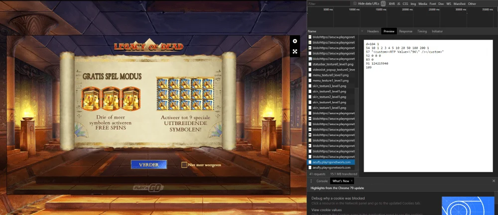Click the network timeline overview area

pyautogui.click(x=402, y=18)
